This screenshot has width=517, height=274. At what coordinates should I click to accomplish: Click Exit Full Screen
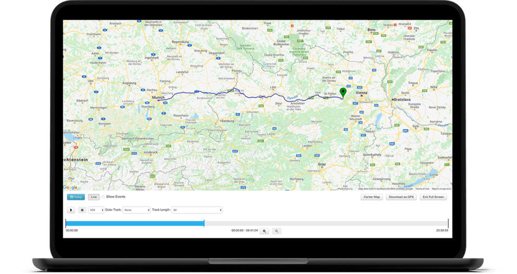pos(433,197)
